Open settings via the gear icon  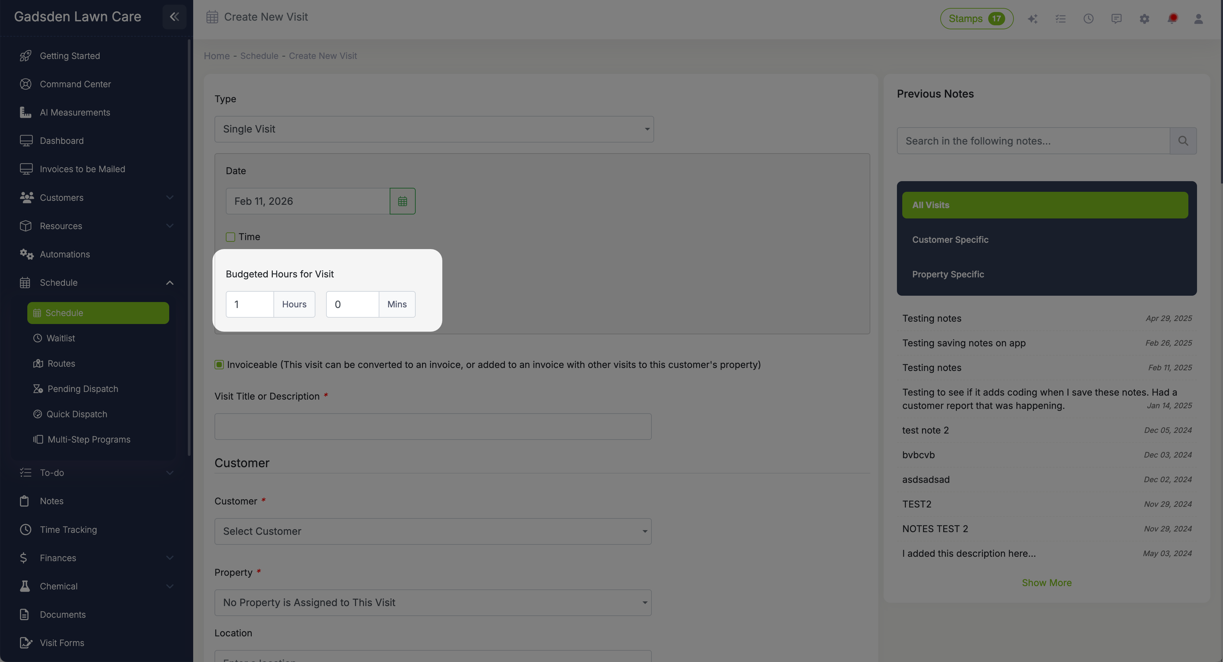coord(1144,19)
